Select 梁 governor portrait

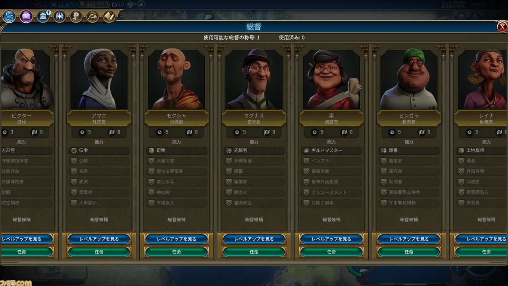tap(331, 79)
